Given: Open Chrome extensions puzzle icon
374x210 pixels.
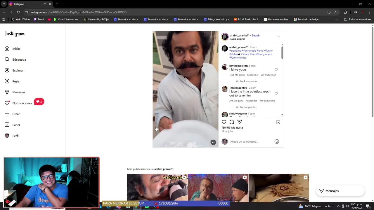Looking at the screenshot, I should coord(345,12).
